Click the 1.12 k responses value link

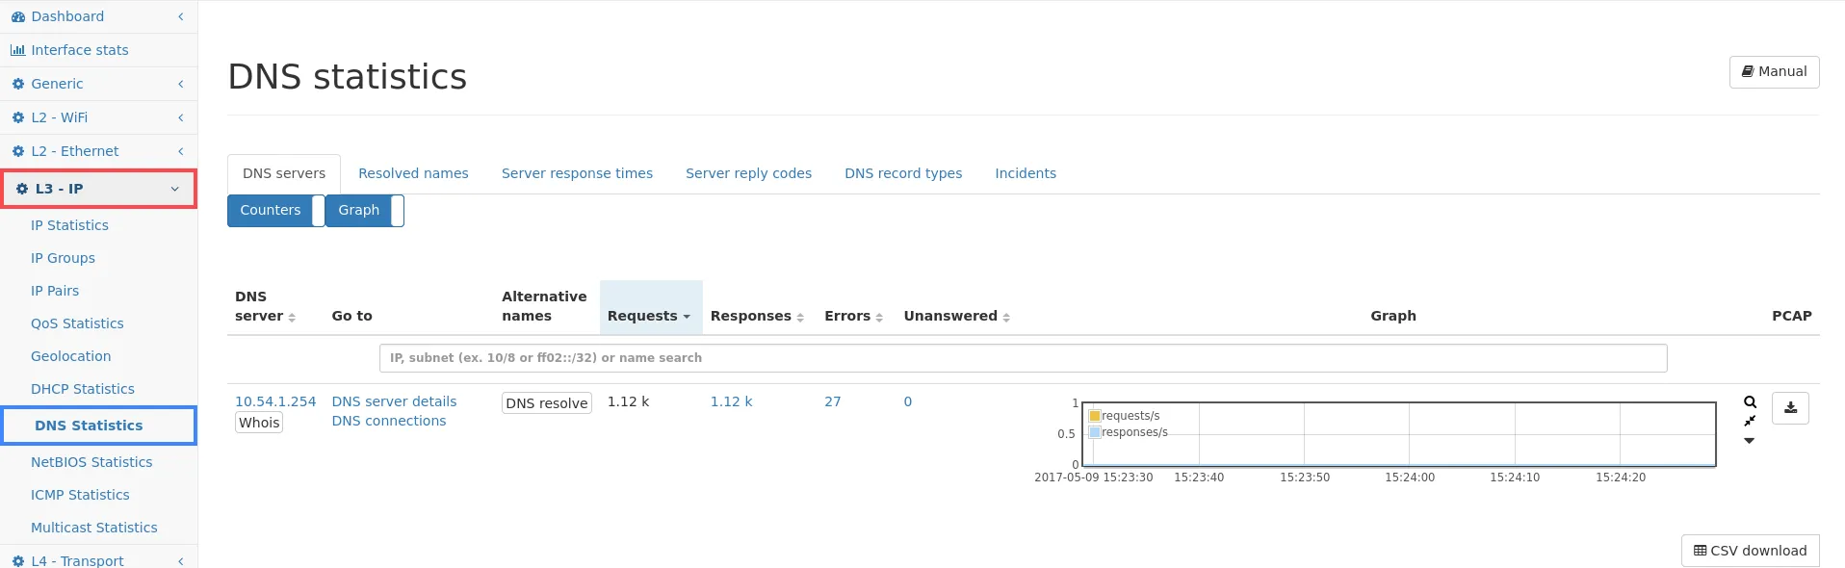[731, 401]
